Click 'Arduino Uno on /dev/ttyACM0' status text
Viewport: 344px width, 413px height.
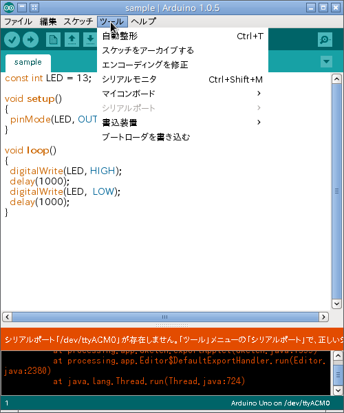[280, 403]
